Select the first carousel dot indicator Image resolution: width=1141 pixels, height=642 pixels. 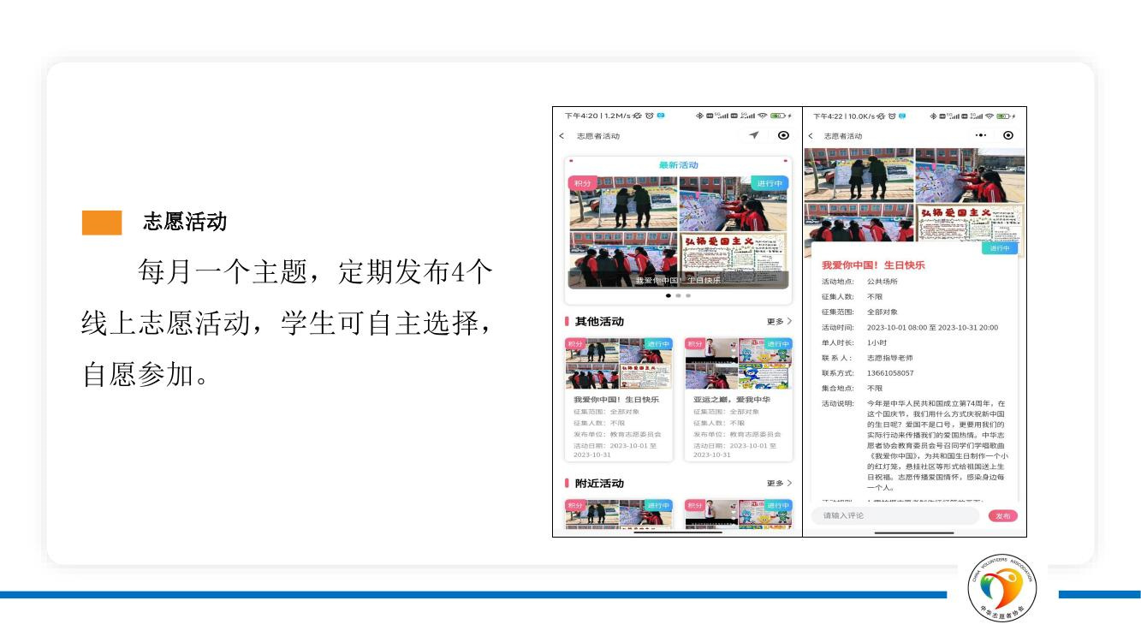[x=669, y=295]
